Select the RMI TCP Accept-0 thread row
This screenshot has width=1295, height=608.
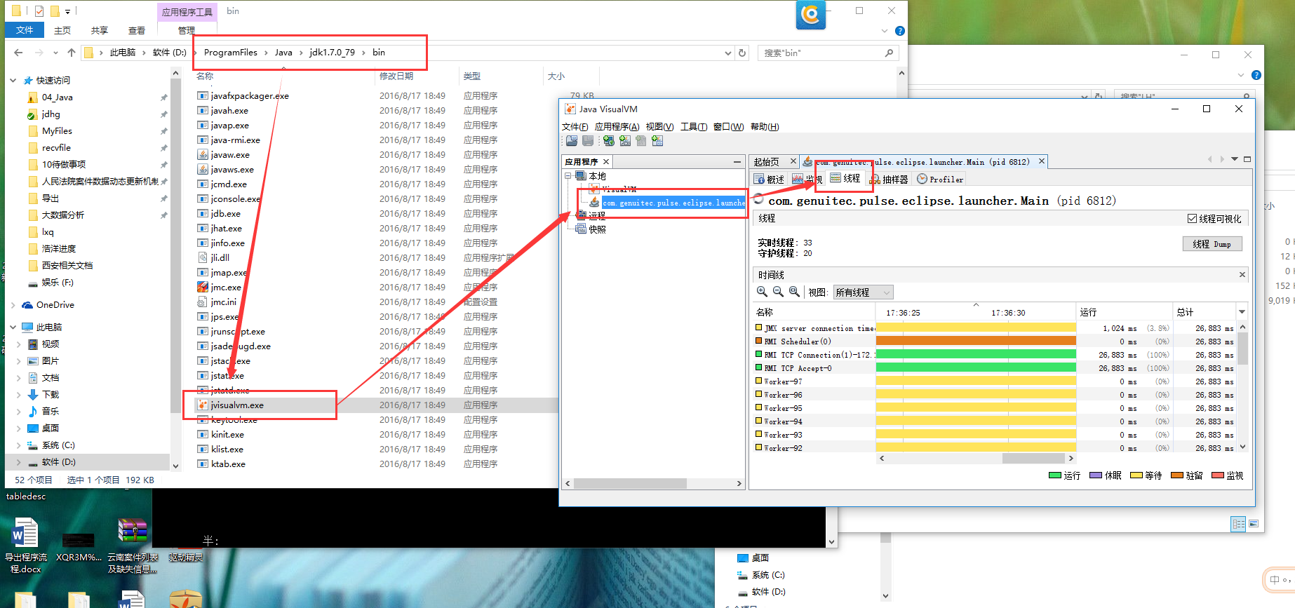996,368
